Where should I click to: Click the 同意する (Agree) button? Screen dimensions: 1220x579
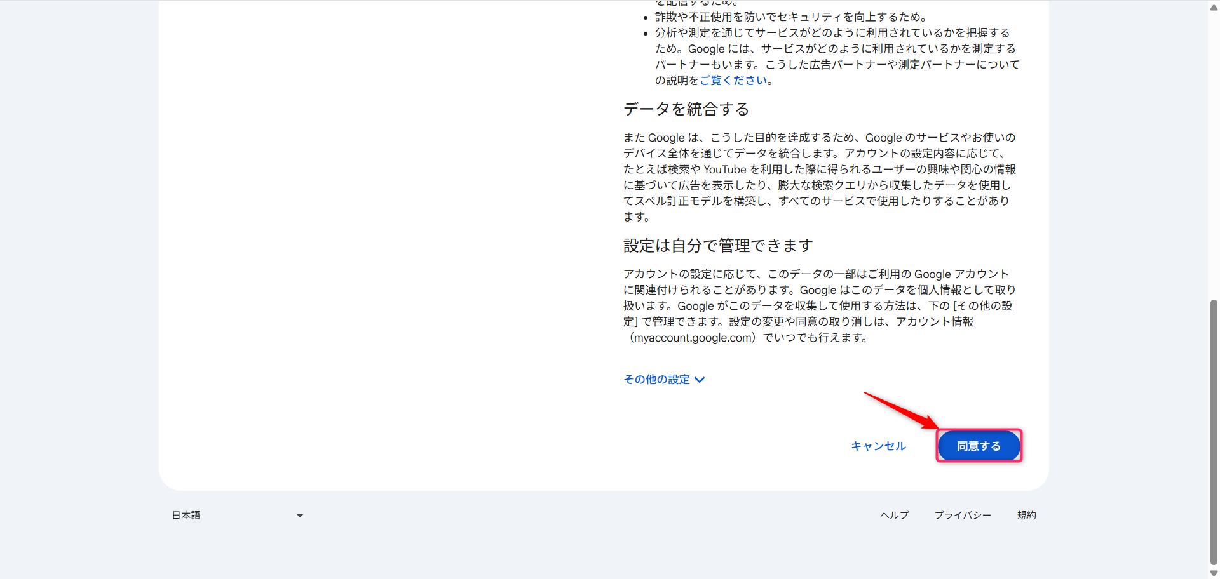979,446
